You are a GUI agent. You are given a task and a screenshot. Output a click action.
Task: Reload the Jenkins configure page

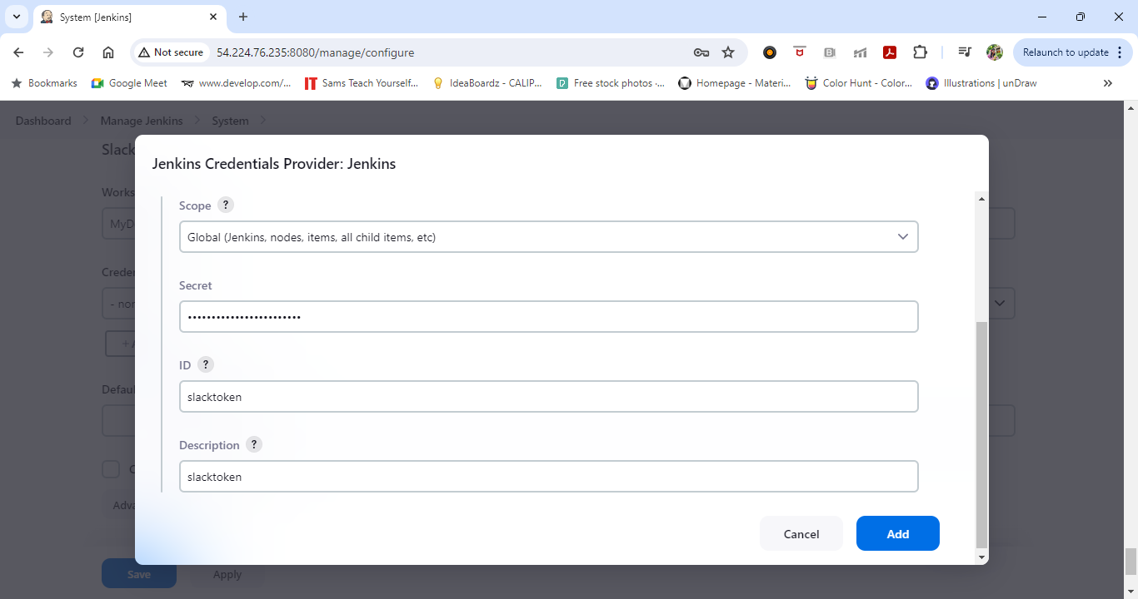[x=78, y=52]
